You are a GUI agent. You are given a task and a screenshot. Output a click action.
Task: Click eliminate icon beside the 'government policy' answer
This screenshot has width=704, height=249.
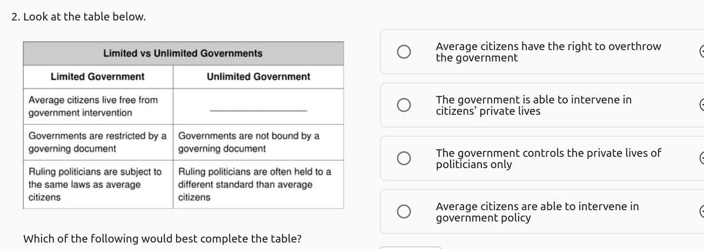coord(701,211)
